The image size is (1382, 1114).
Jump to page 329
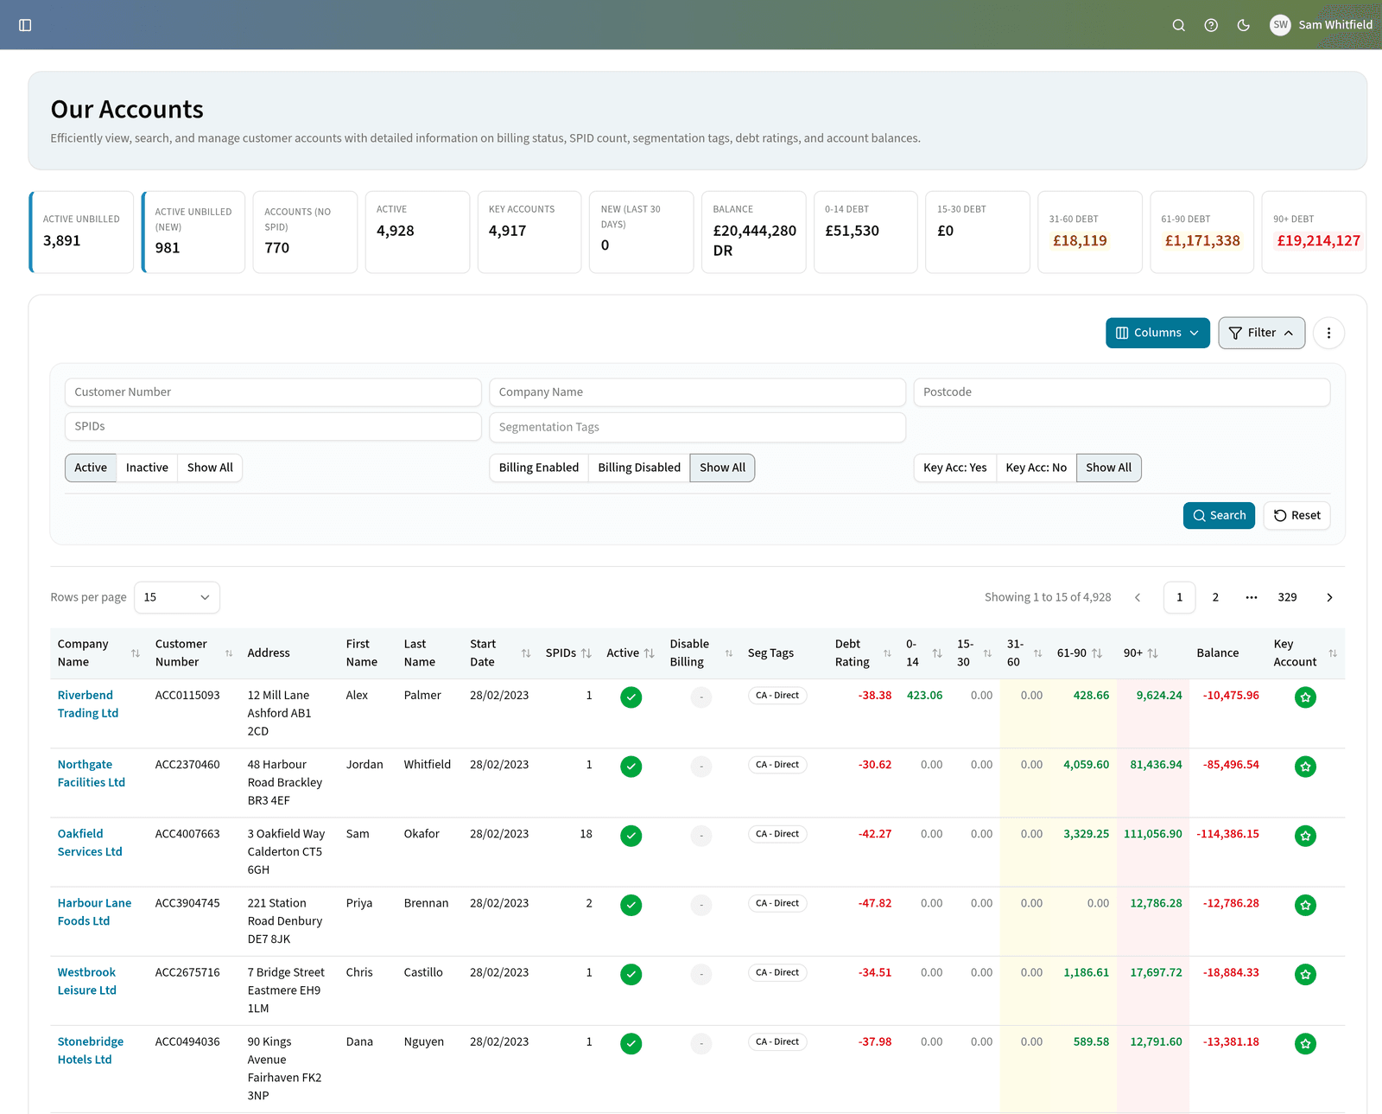(1287, 597)
